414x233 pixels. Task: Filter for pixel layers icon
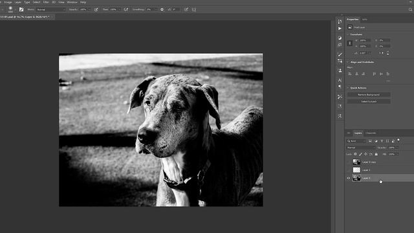point(370,141)
